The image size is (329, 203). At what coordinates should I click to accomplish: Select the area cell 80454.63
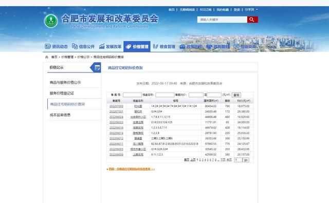point(211,106)
